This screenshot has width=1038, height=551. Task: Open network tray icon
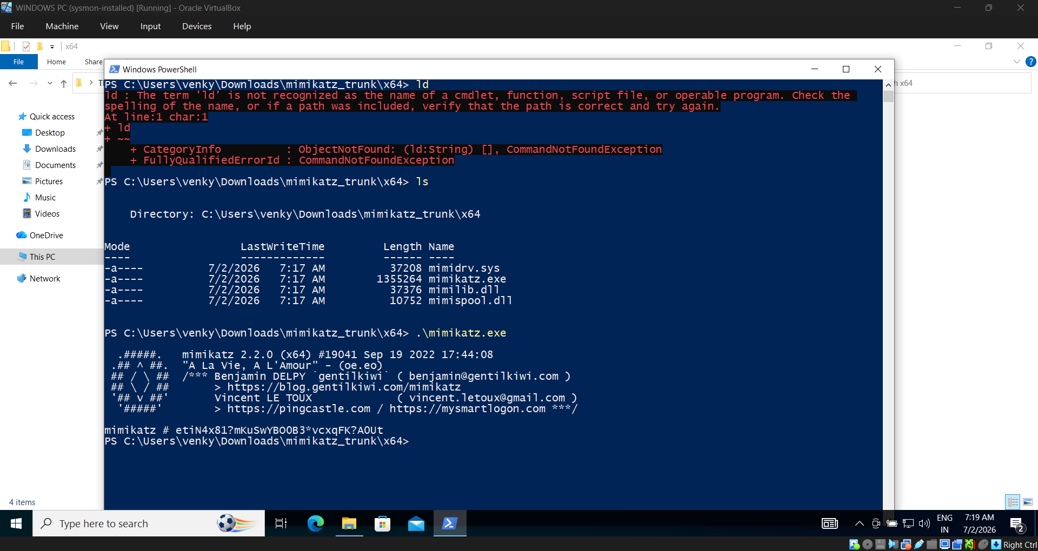908,523
